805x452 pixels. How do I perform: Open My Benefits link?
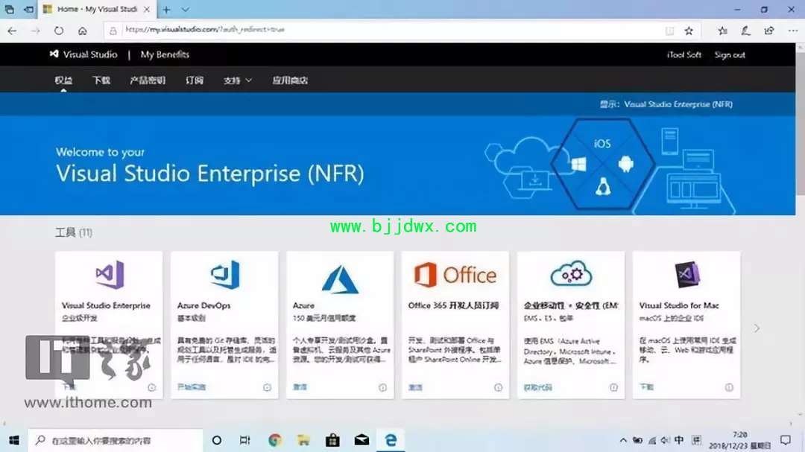[165, 54]
